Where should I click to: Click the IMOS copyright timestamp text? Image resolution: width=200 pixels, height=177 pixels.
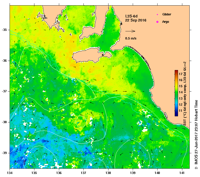[196, 135]
